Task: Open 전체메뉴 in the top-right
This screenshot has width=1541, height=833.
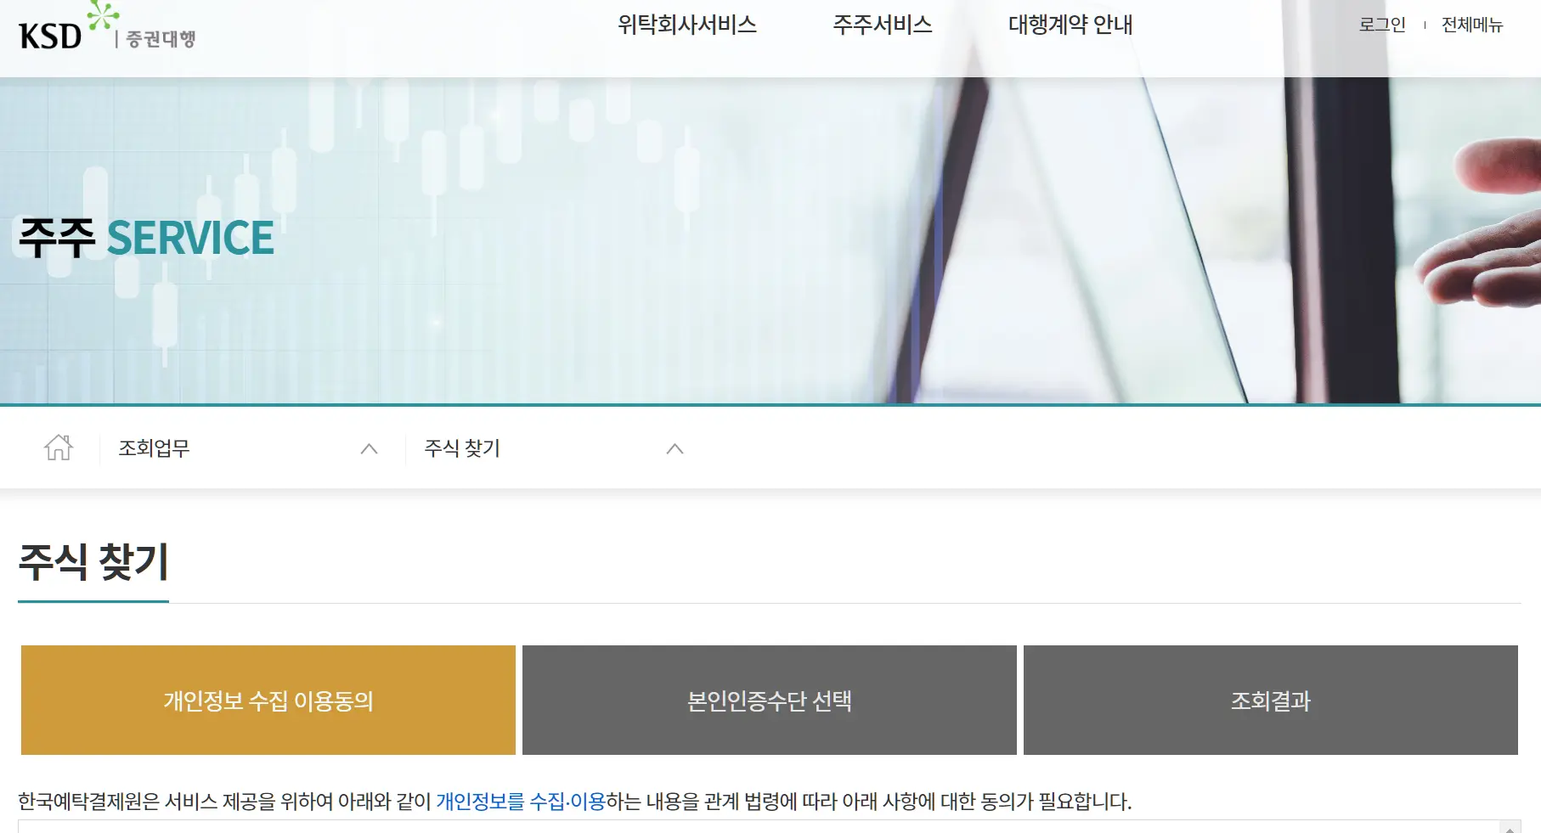Action: coord(1472,25)
